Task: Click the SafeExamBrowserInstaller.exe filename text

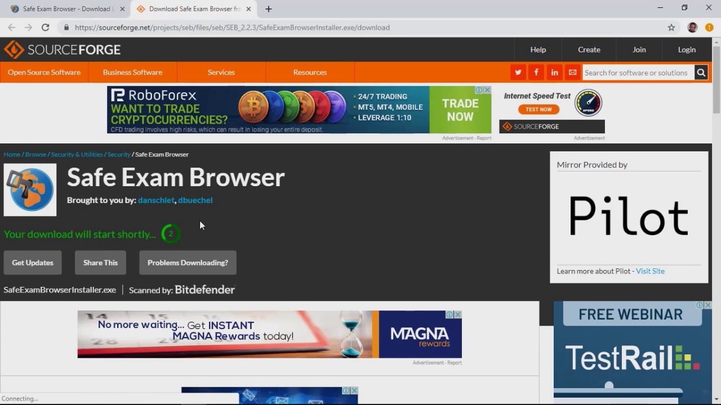Action: (60, 290)
